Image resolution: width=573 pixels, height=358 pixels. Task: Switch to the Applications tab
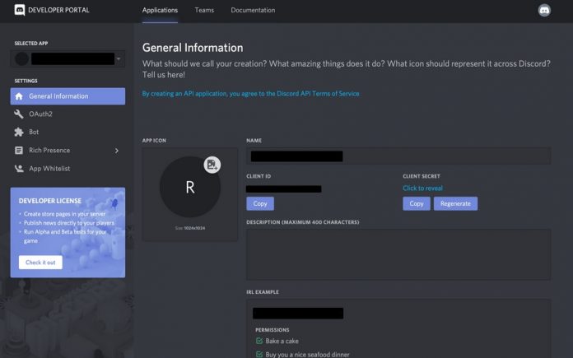[x=160, y=10]
